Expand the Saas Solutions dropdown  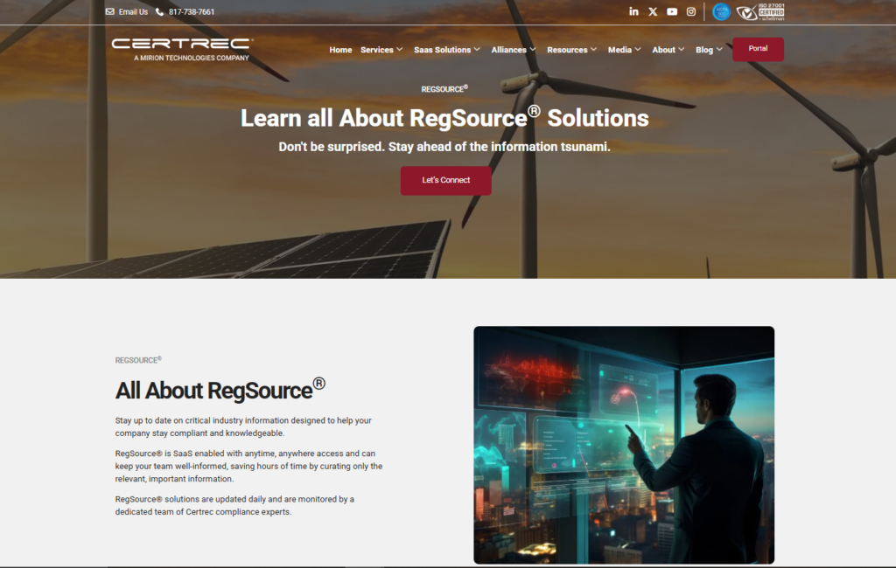(x=447, y=50)
